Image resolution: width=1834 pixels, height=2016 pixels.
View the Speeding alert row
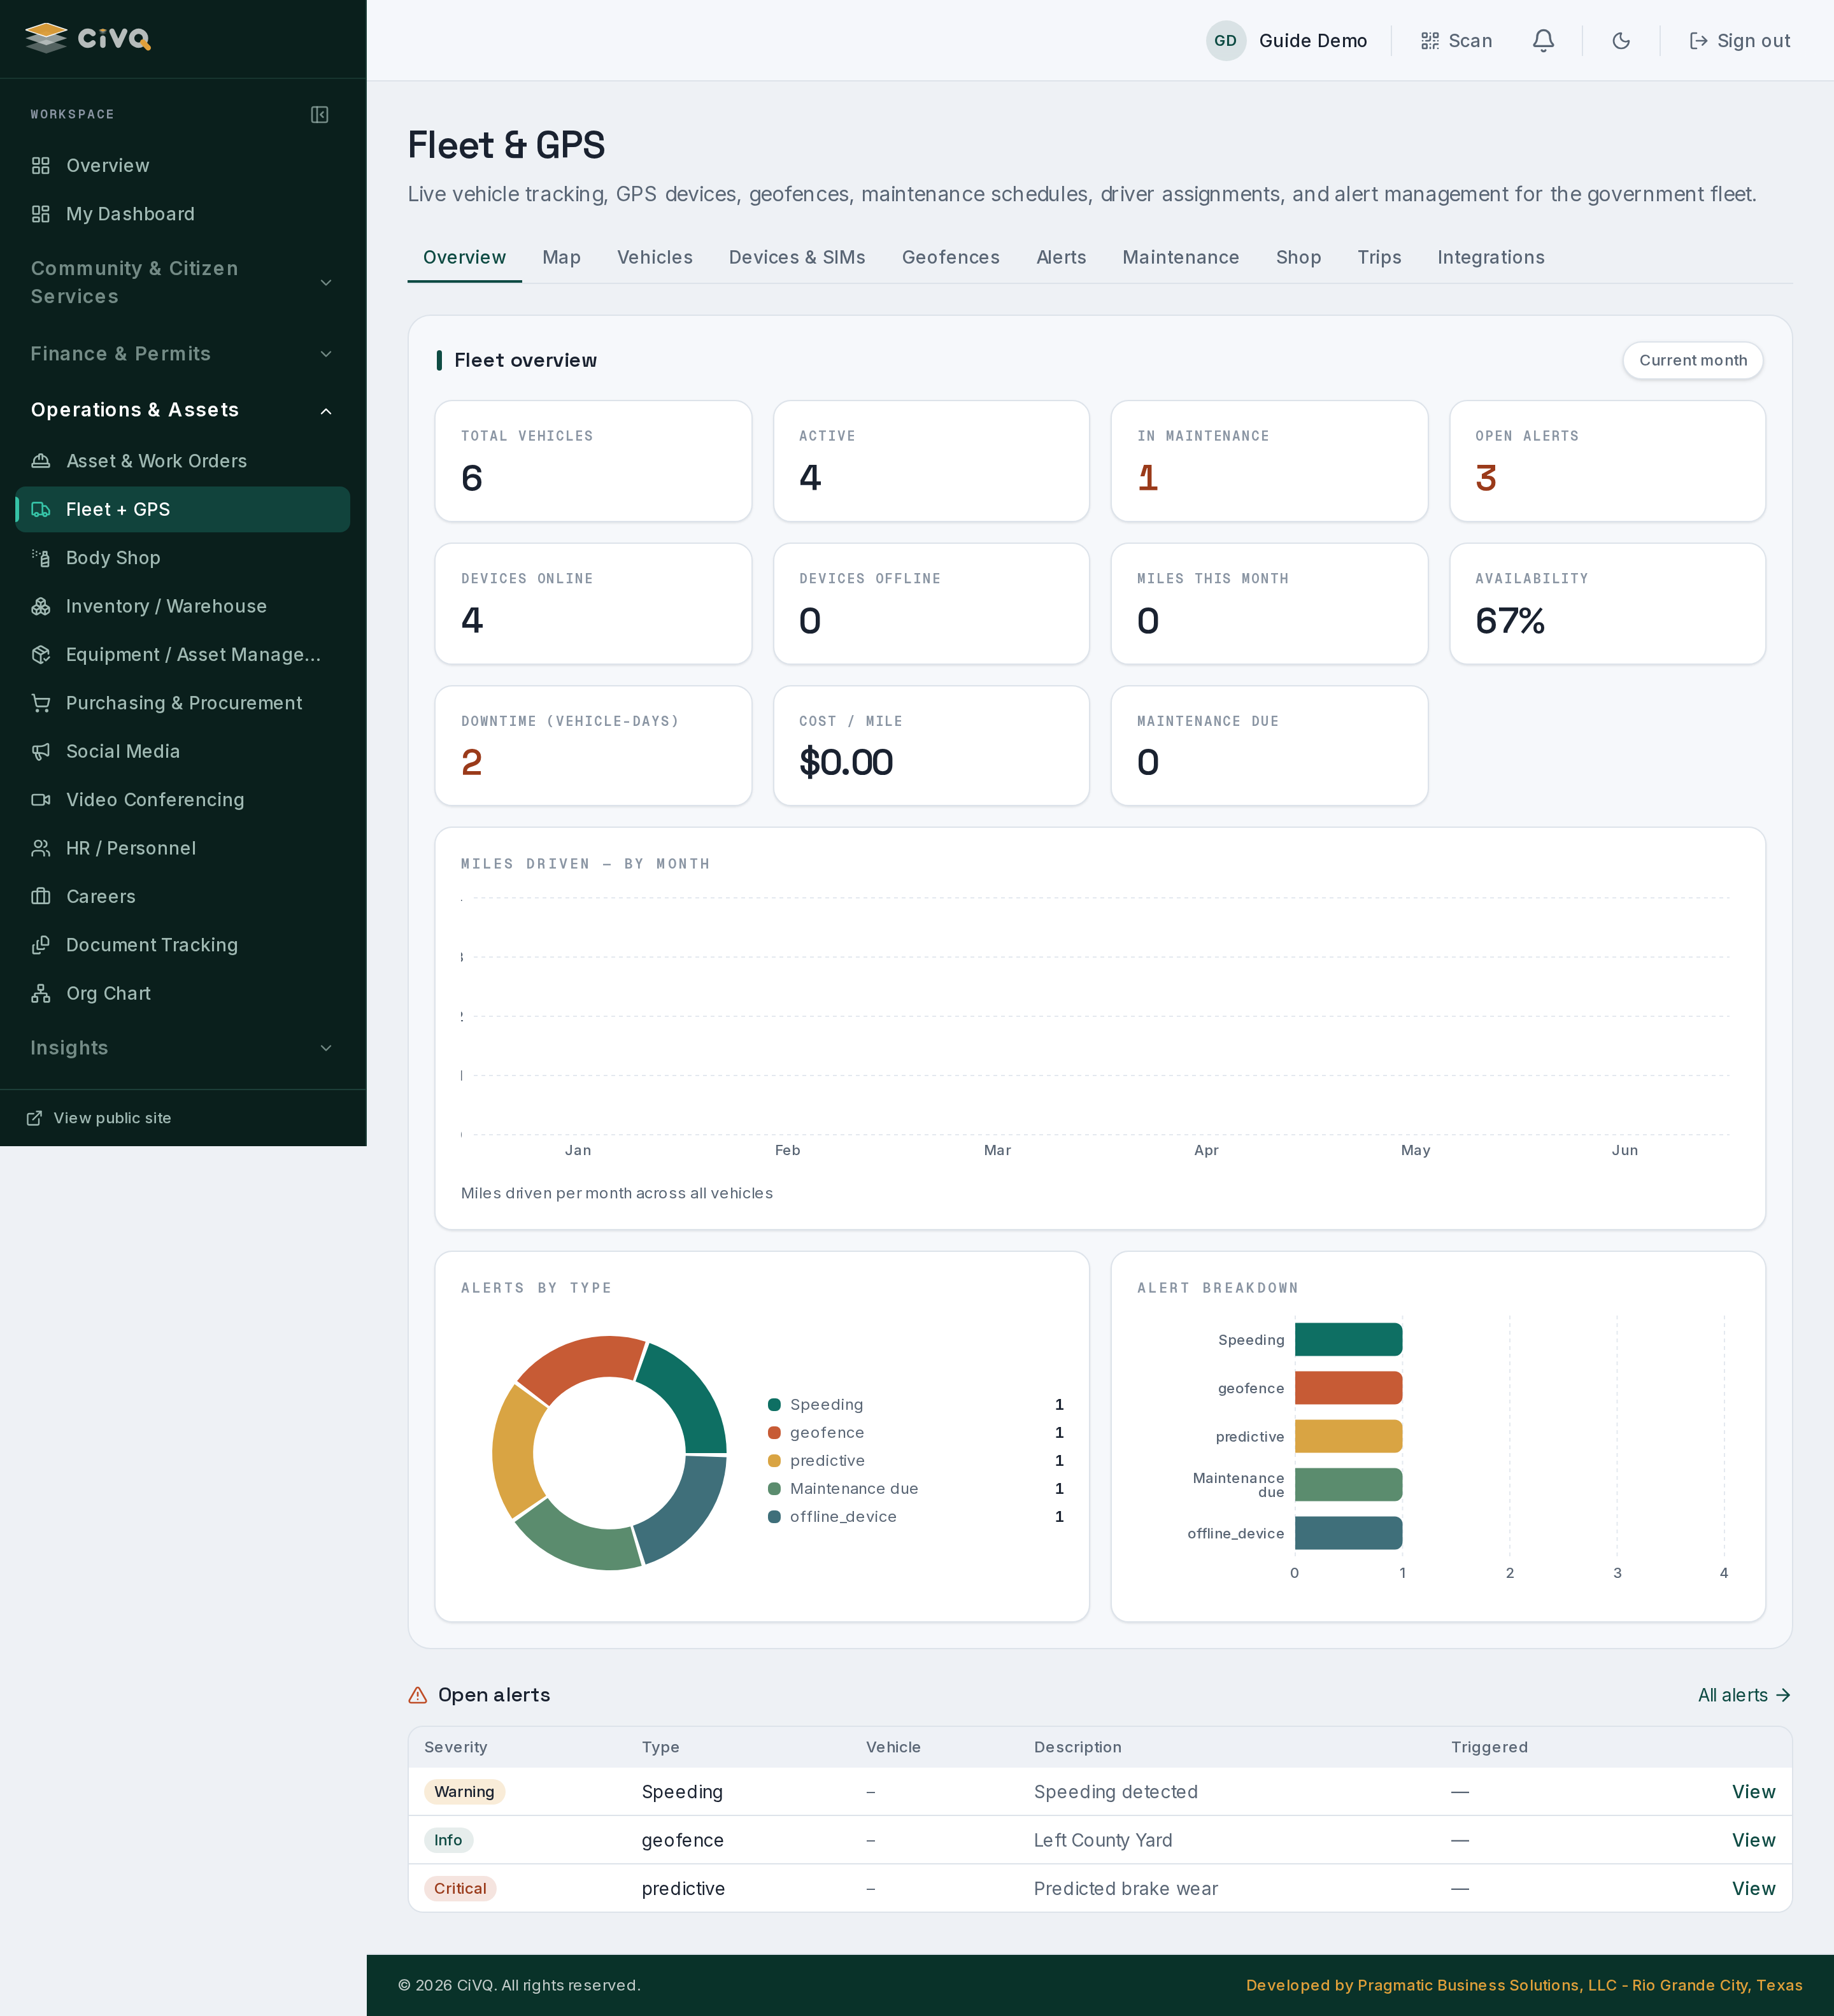(x=1753, y=1792)
